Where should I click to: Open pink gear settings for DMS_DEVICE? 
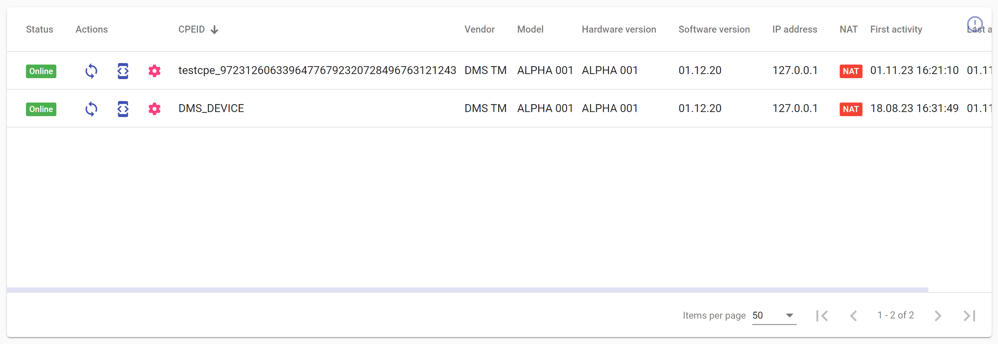click(154, 109)
